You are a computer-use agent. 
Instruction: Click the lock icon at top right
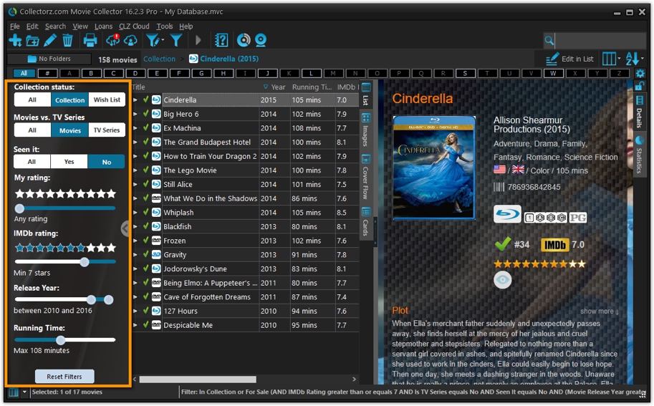point(640,87)
